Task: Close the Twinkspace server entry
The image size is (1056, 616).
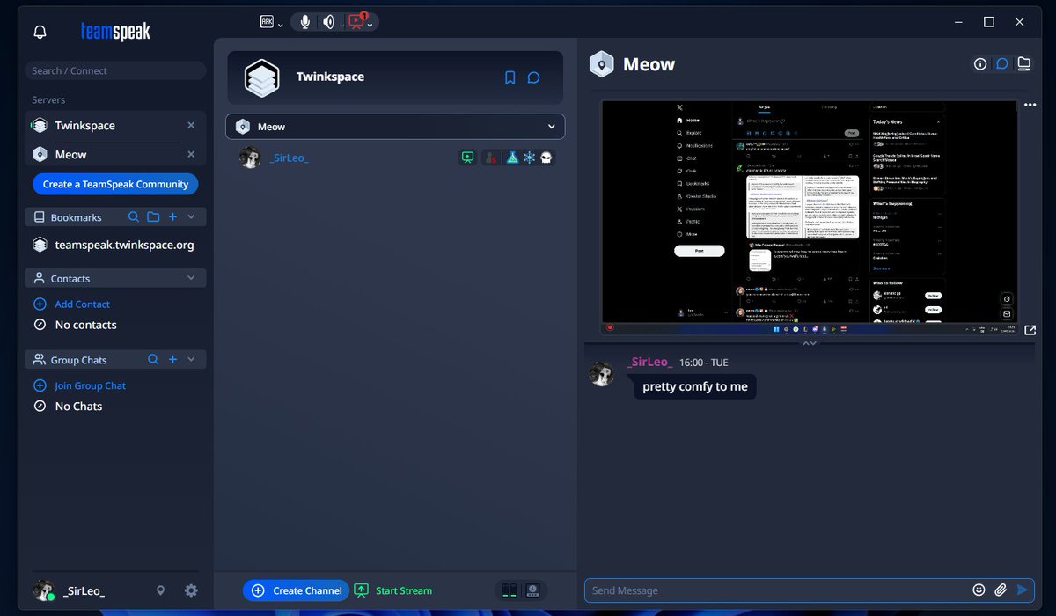Action: click(x=191, y=126)
